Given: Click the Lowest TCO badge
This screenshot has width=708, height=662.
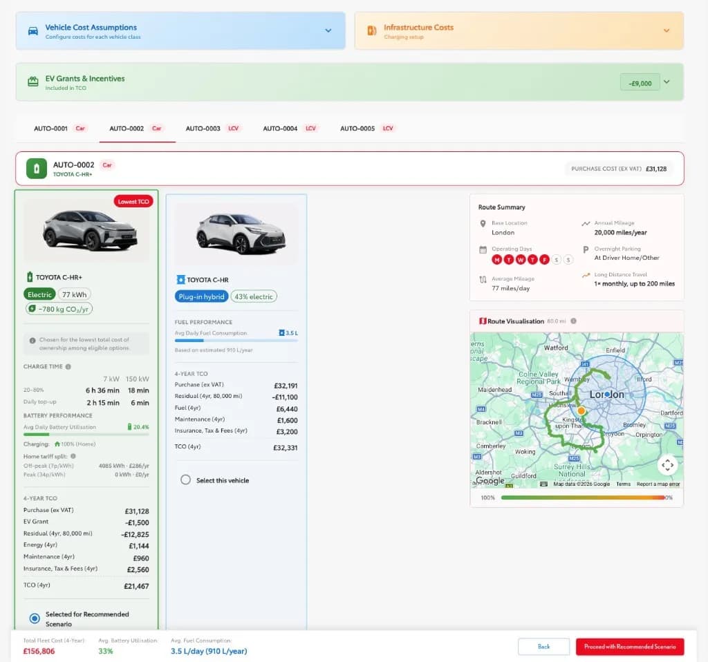Looking at the screenshot, I should coord(133,201).
